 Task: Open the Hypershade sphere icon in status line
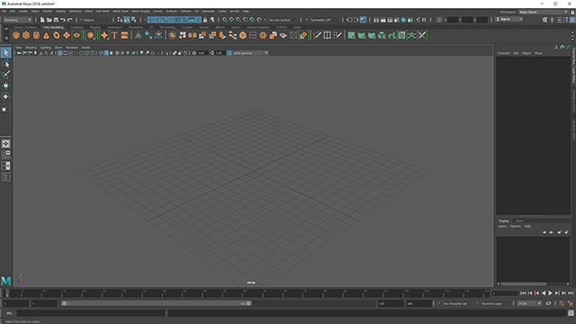tap(403, 20)
